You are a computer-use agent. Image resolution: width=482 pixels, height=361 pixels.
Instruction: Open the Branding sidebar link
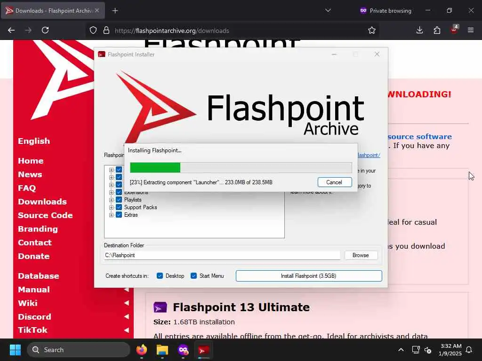(x=38, y=229)
